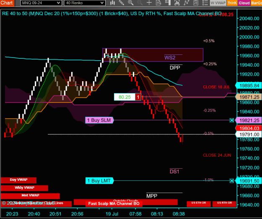Click the -0.25% level label
This screenshot has height=219, width=262.
(209, 111)
